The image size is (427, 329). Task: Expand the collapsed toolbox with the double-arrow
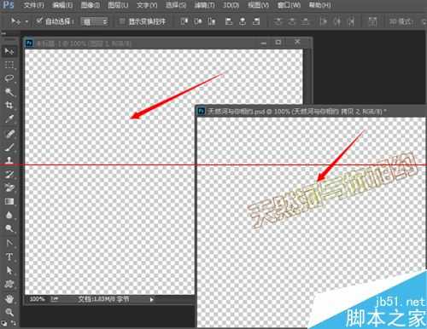3,33
